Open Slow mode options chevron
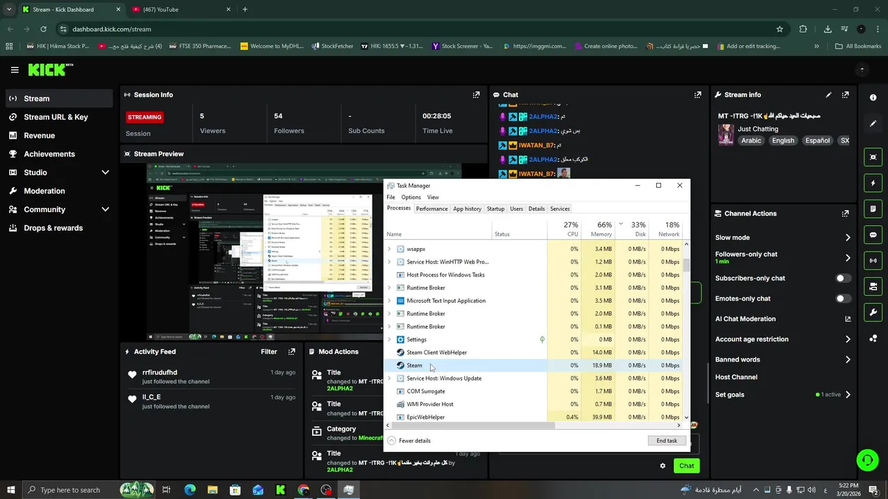 coord(848,238)
